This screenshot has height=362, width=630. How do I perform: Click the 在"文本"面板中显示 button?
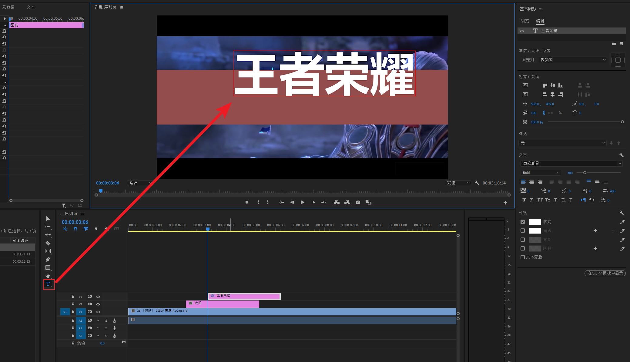(x=605, y=273)
